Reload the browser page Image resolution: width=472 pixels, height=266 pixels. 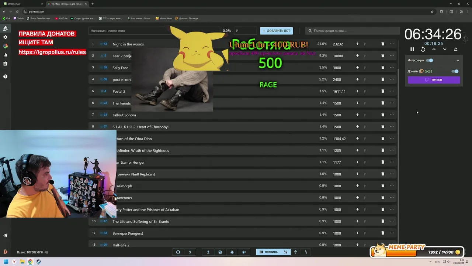(17, 11)
